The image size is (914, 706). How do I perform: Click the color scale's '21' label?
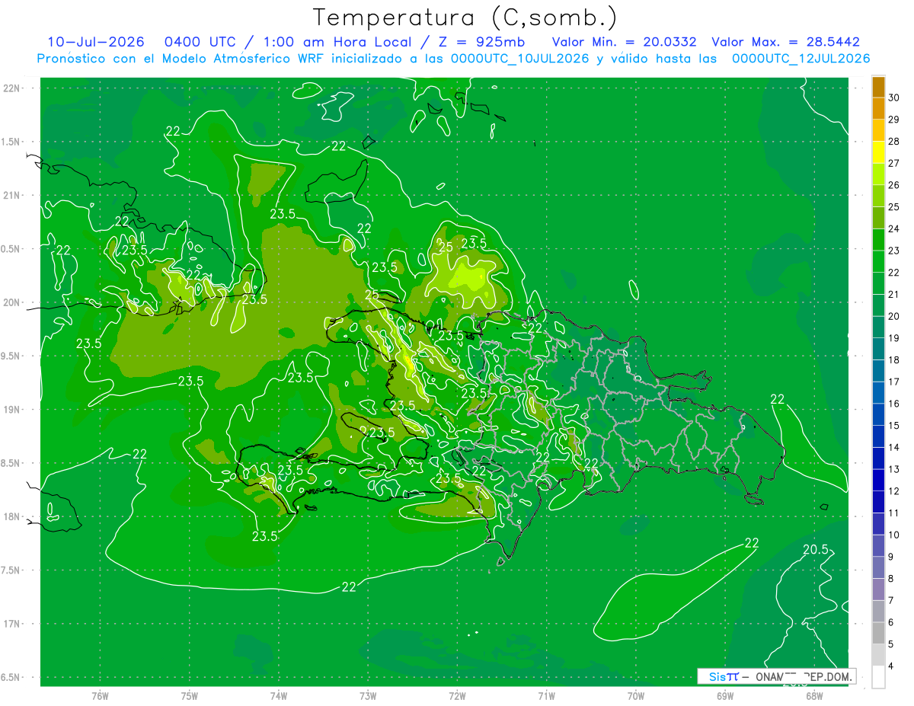(894, 295)
